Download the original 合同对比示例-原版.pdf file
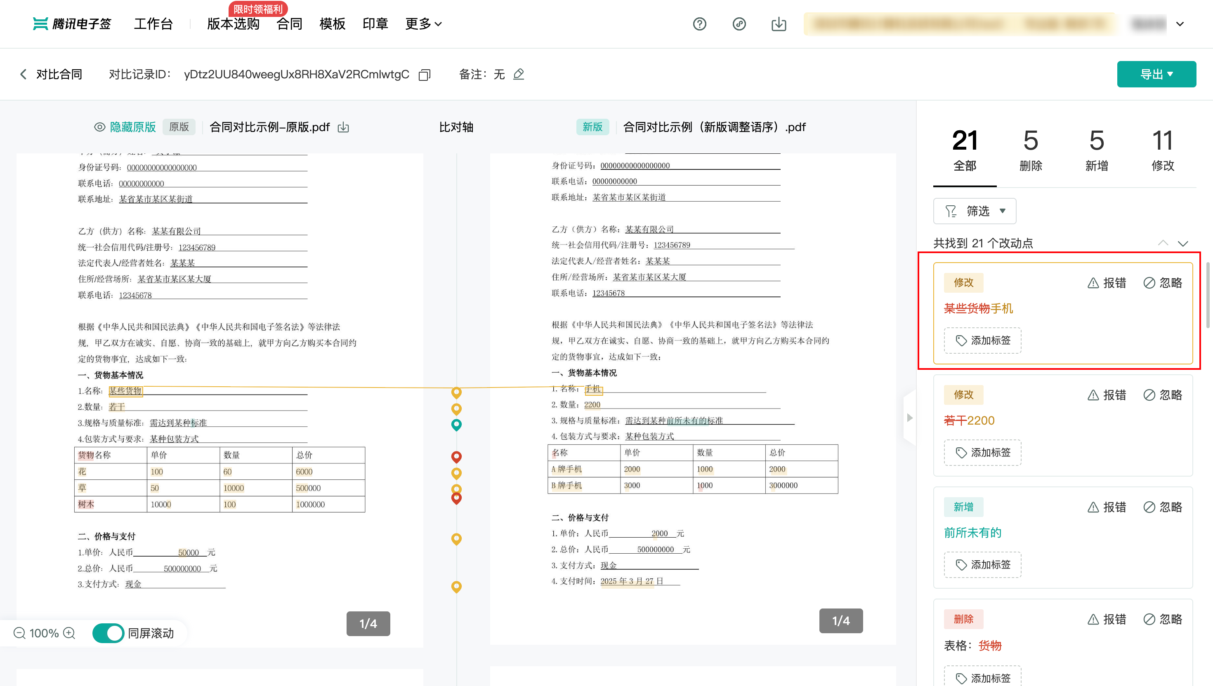The height and width of the screenshot is (686, 1213). (343, 127)
